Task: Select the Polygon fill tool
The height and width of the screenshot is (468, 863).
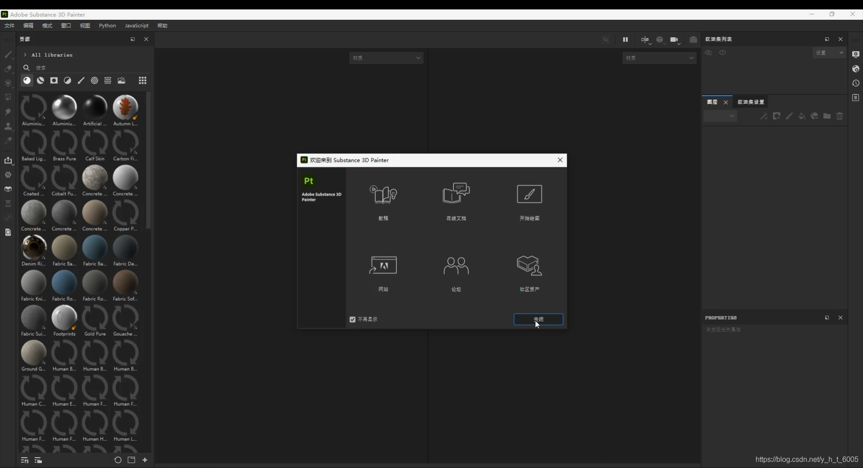Action: pyautogui.click(x=8, y=97)
